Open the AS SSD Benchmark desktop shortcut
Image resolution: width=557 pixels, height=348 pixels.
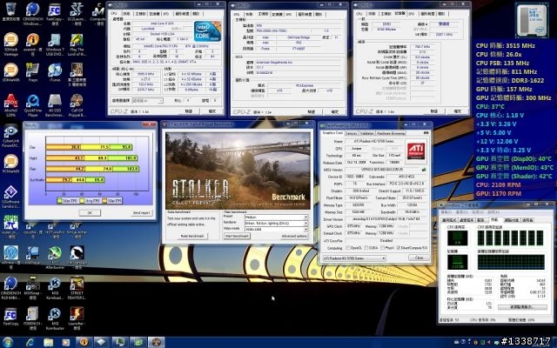pos(55,105)
